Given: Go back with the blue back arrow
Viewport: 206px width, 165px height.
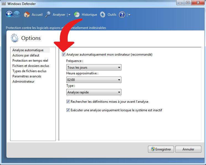Looking at the screenshot, I should (9, 14).
